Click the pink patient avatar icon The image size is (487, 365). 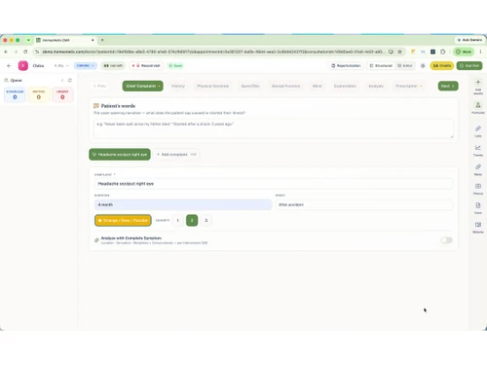[x=23, y=65]
